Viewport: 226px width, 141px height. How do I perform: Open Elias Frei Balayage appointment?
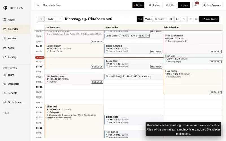click(x=74, y=121)
